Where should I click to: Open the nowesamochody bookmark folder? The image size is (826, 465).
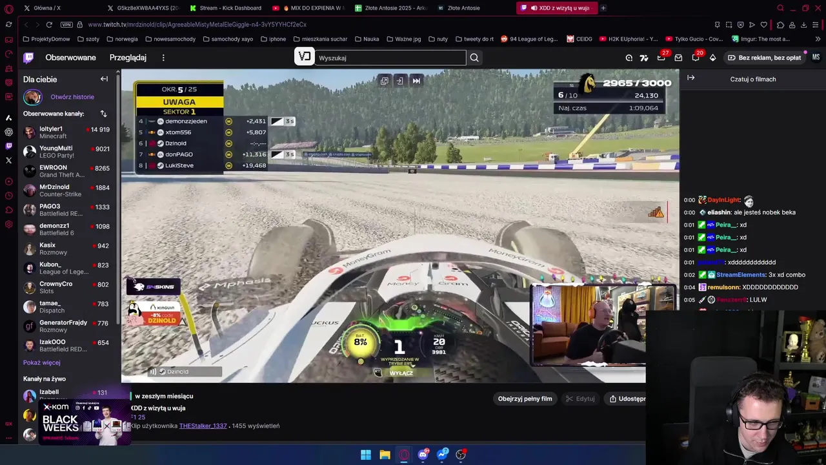click(170, 39)
